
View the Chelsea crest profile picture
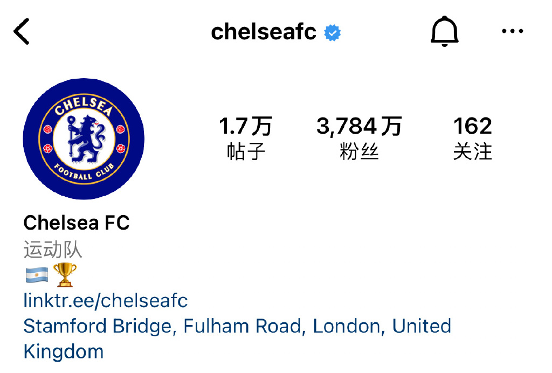pos(84,139)
